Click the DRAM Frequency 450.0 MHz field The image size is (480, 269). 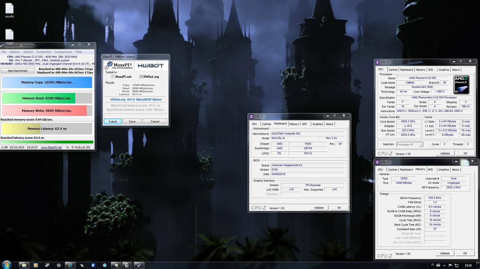coord(435,198)
